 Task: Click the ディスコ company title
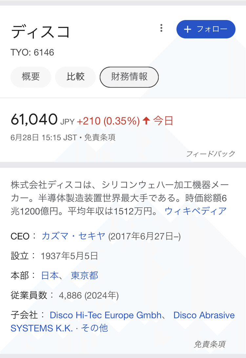pyautogui.click(x=41, y=32)
